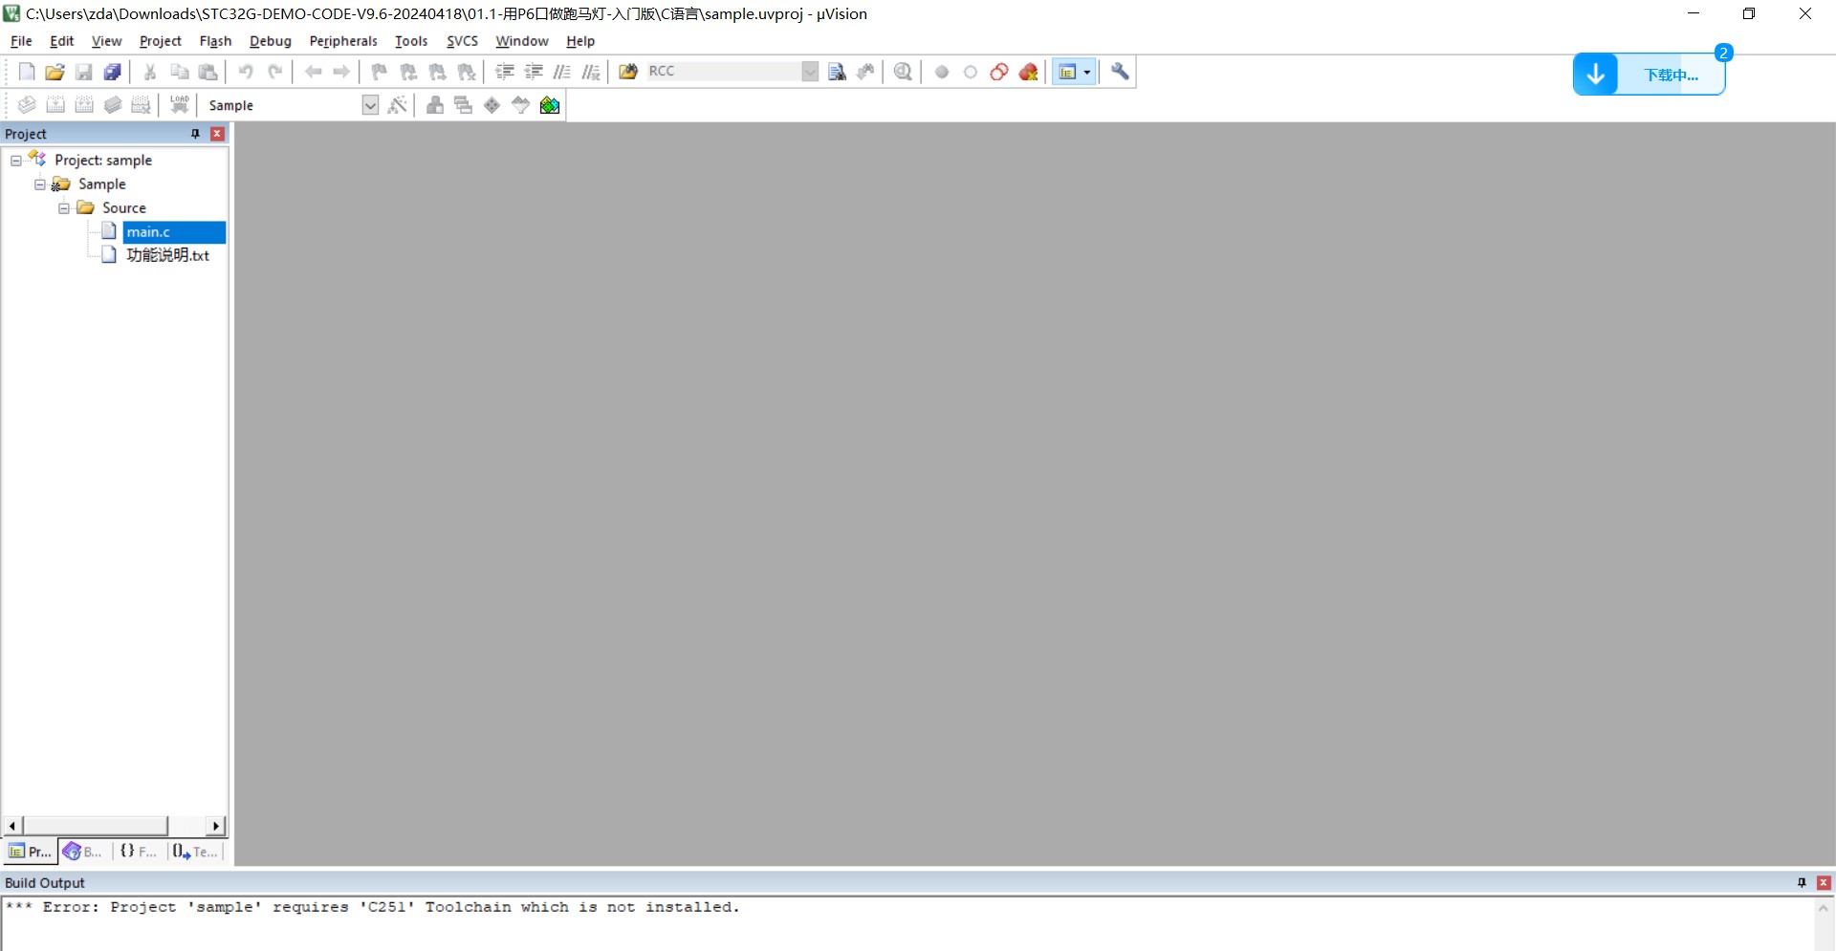Select main.c in the project tree
Screen dimensions: 1836x951
click(148, 232)
